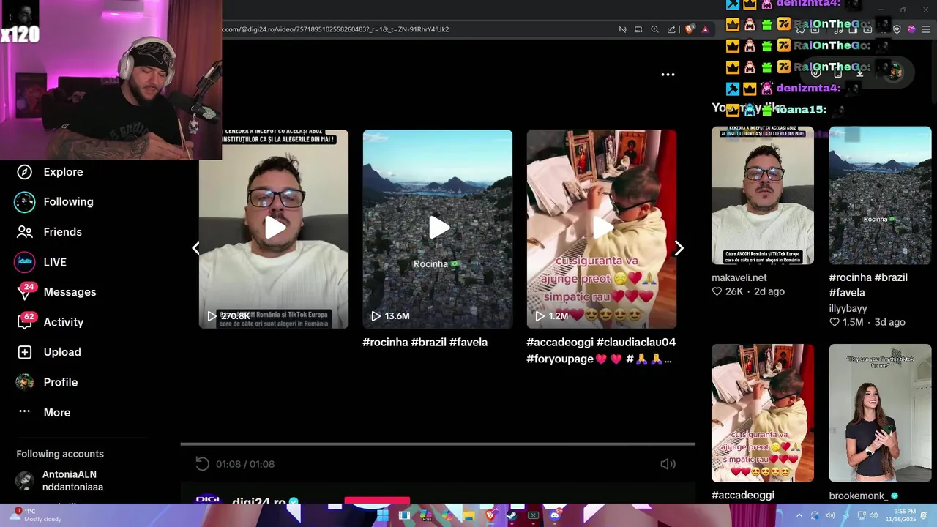Click the 13.6M view count text
The width and height of the screenshot is (937, 527).
tap(397, 316)
